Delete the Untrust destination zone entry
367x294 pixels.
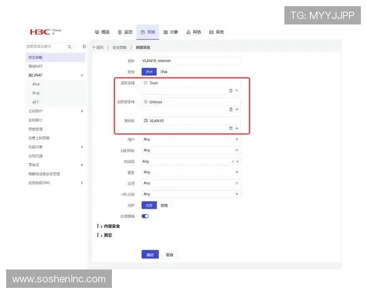tap(231, 110)
